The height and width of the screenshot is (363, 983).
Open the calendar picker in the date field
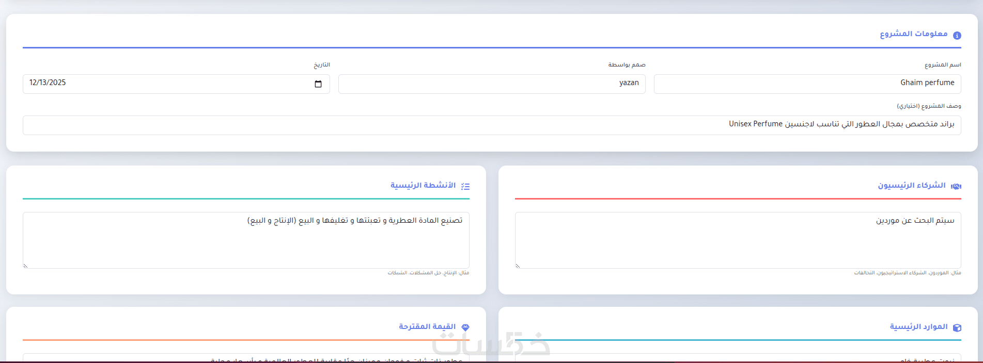318,84
